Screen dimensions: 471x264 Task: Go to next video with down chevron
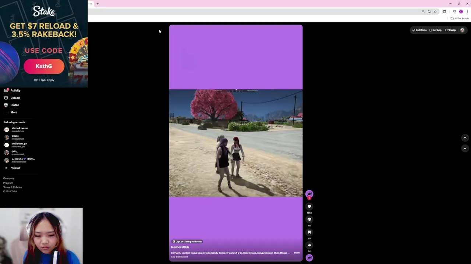(465, 148)
